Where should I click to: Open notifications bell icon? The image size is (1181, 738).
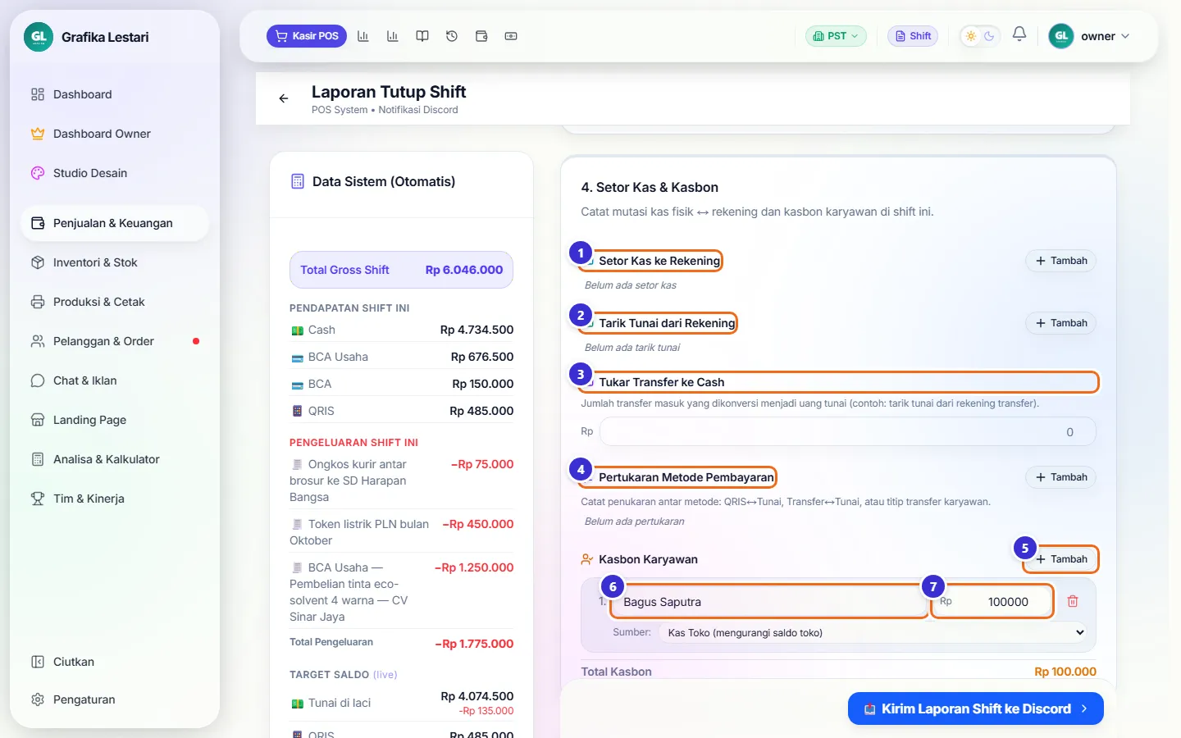click(1019, 34)
